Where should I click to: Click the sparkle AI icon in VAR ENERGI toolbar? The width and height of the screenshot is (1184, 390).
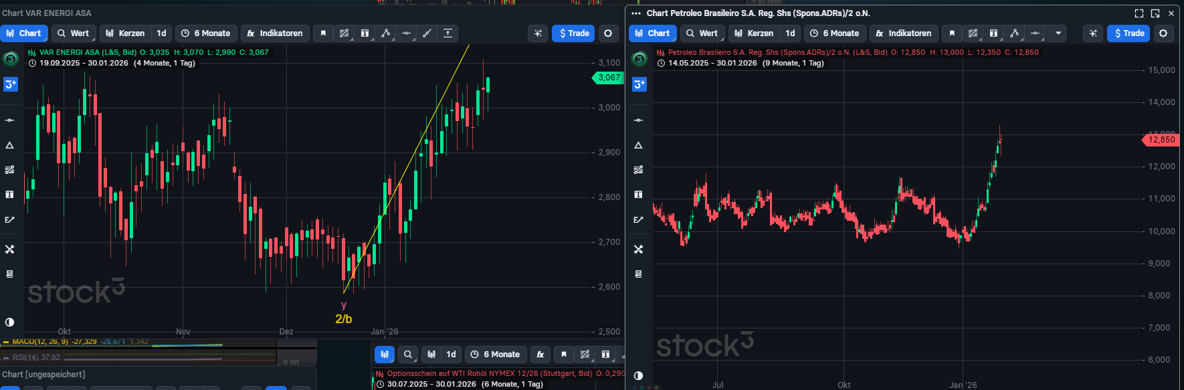pos(538,33)
